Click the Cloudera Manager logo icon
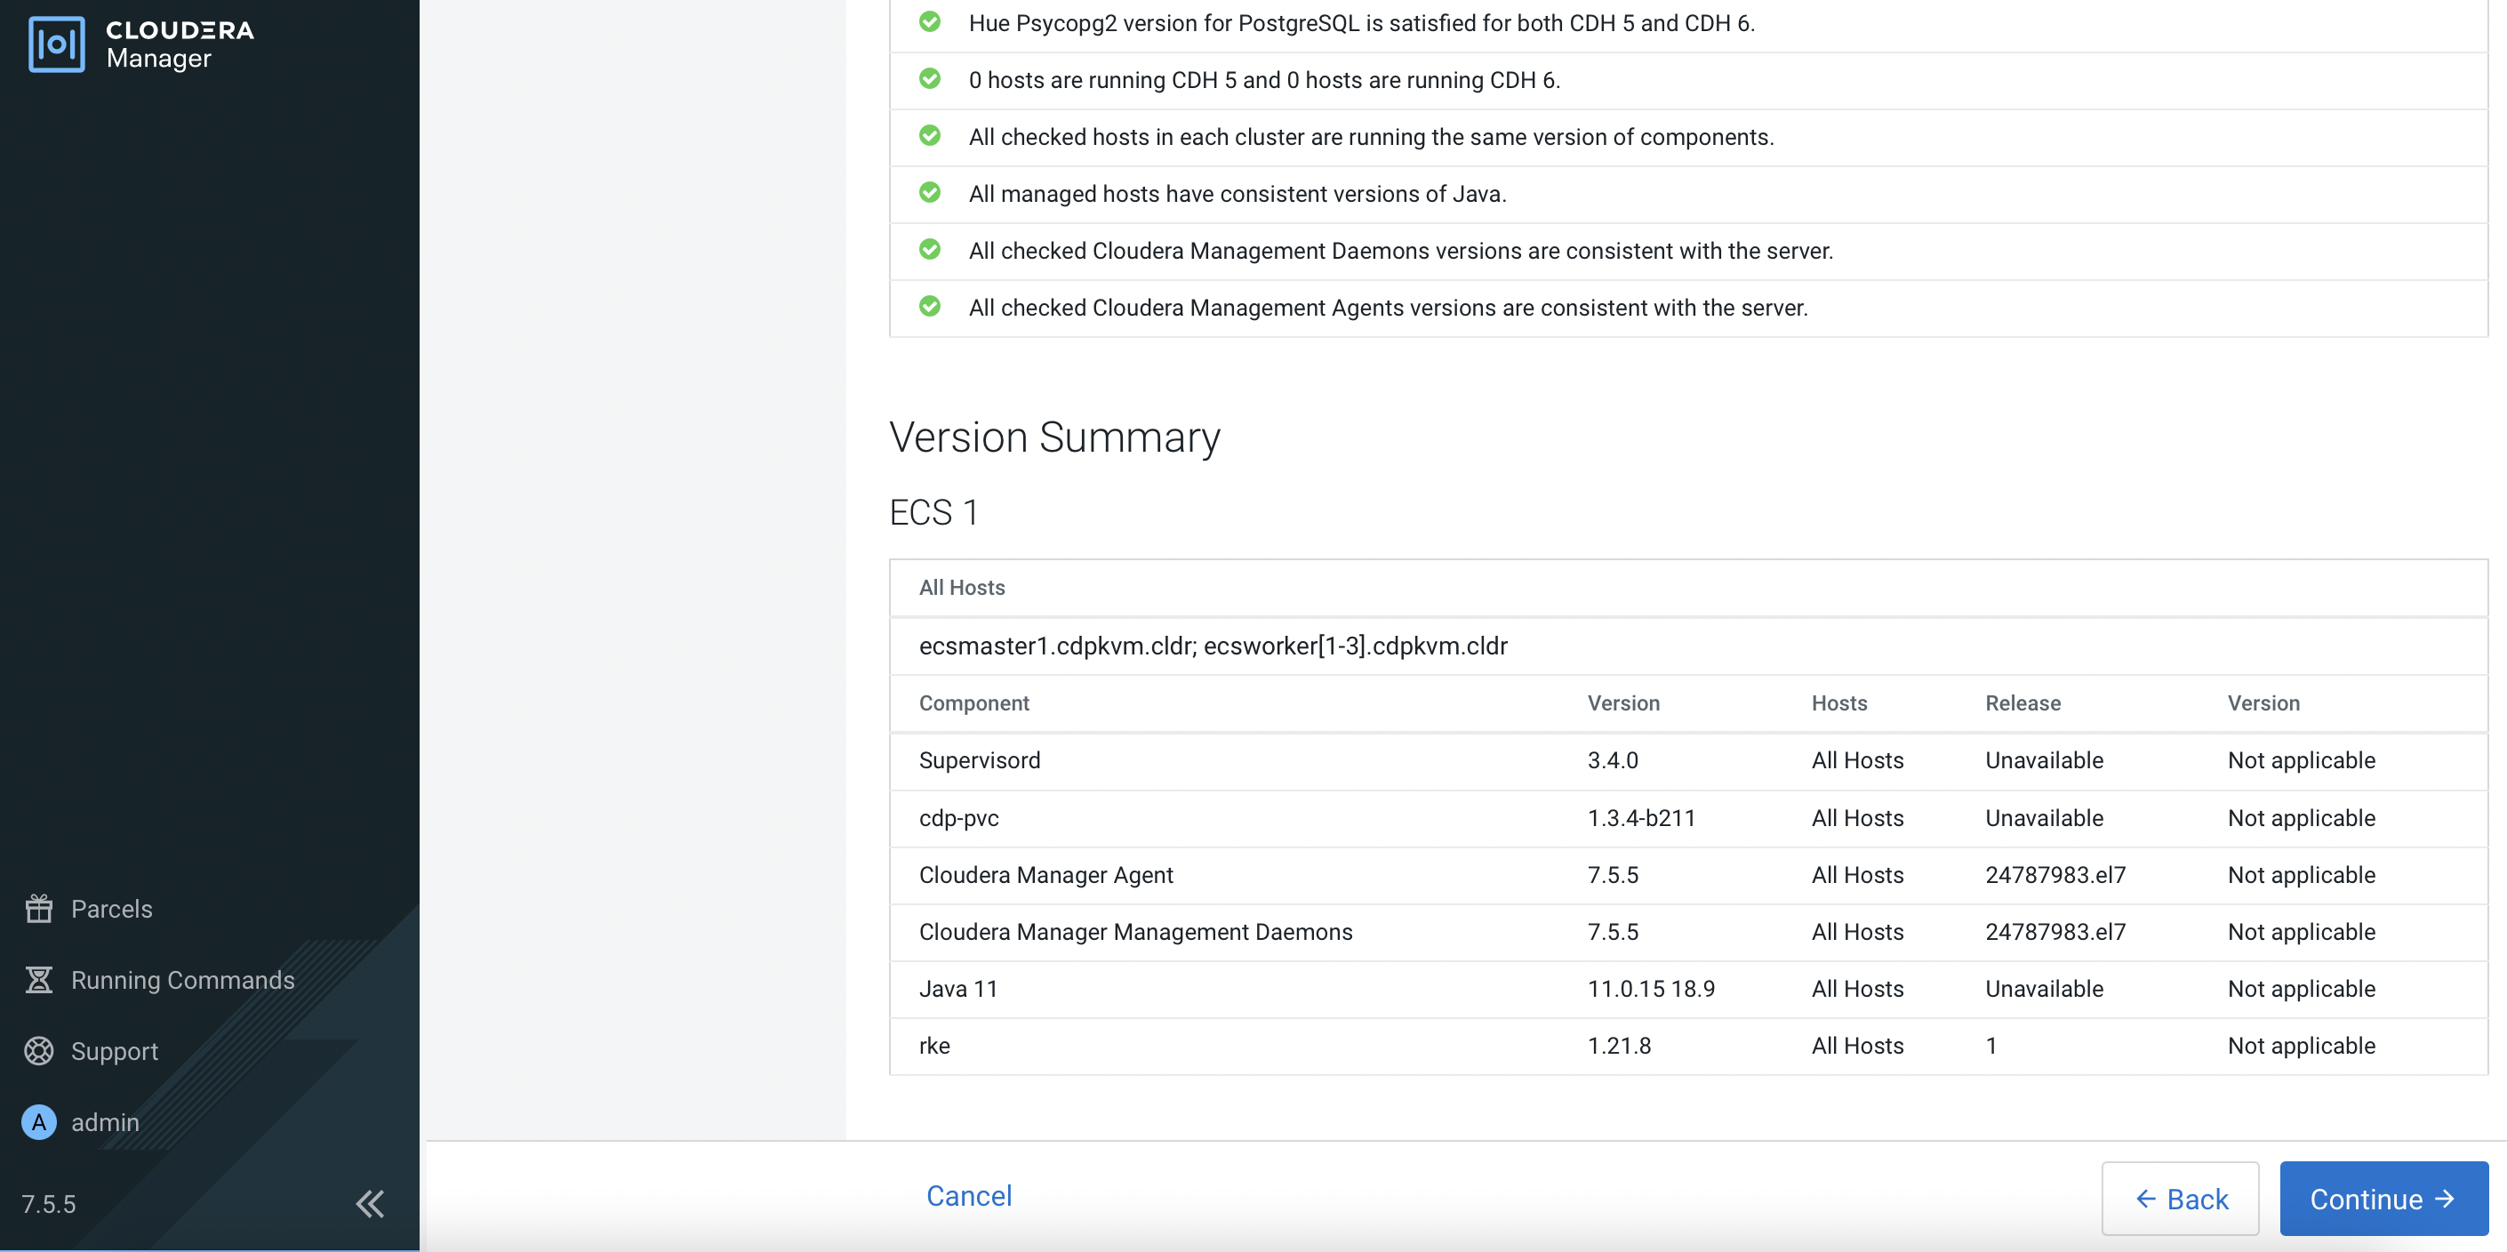 [x=56, y=44]
